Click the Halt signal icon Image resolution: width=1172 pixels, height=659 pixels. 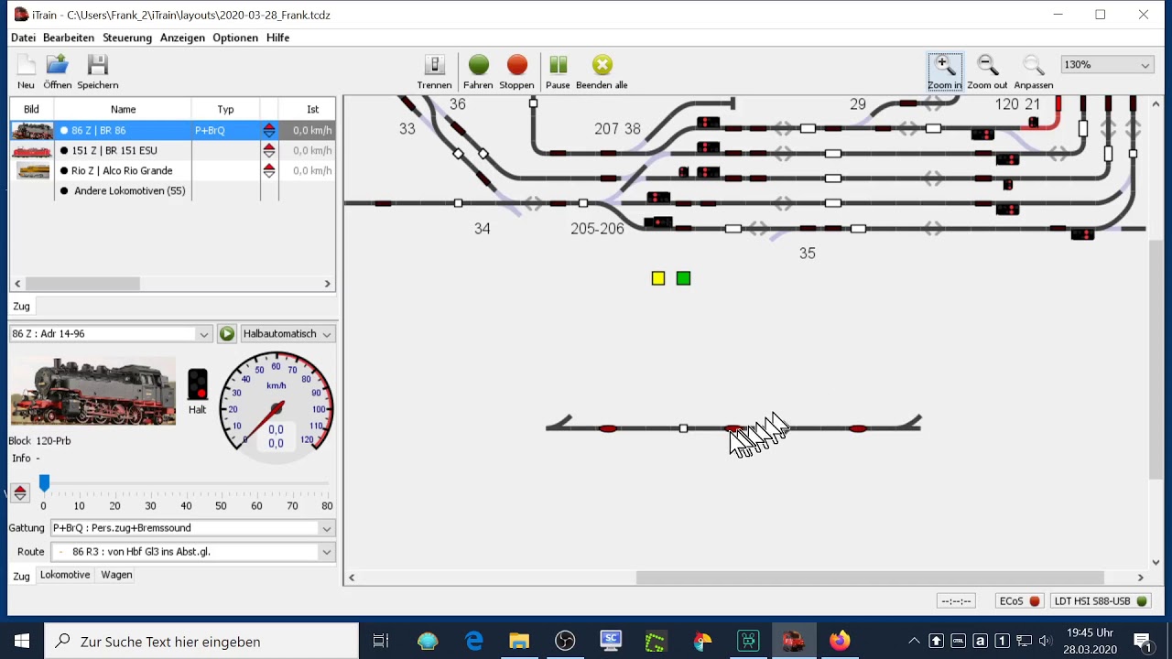tap(197, 384)
